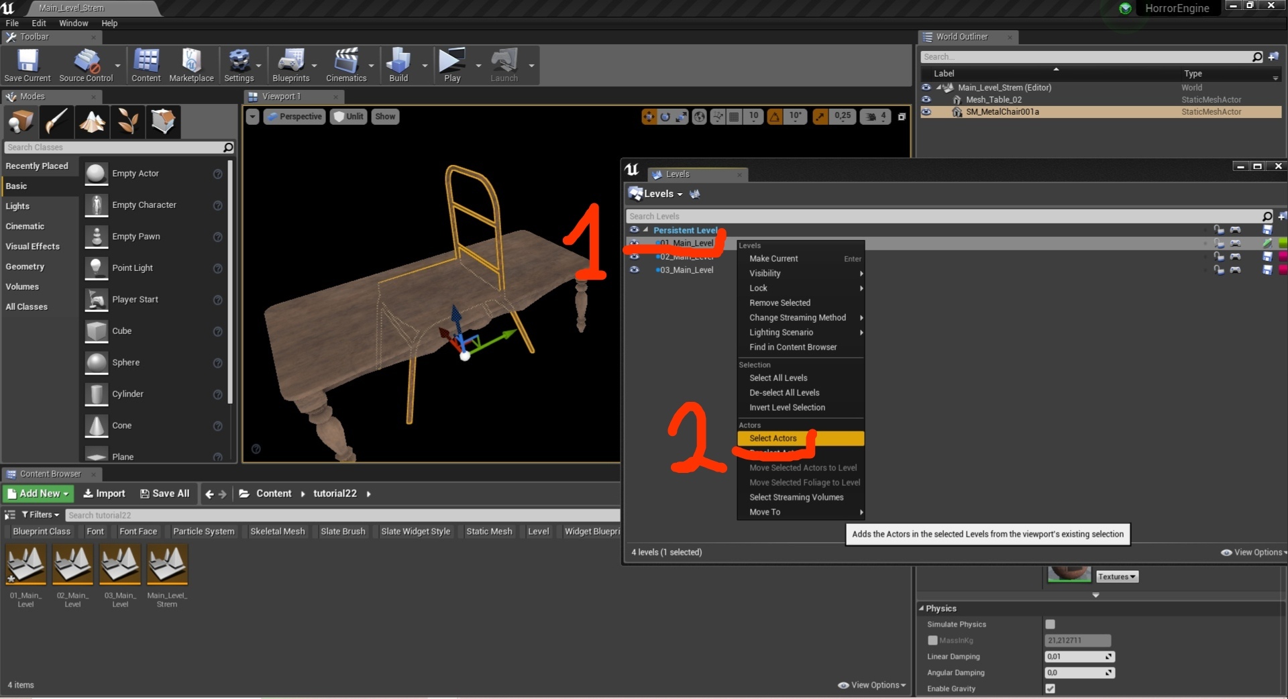Click the Cinematics toolbar icon

pyautogui.click(x=346, y=65)
